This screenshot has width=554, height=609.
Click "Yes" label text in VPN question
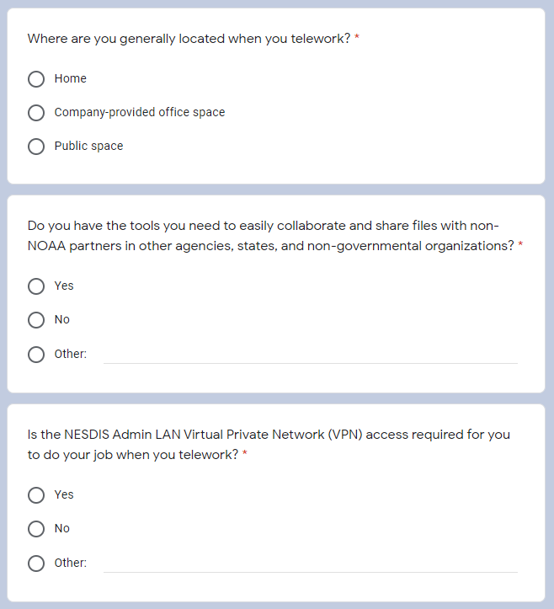[x=64, y=494]
